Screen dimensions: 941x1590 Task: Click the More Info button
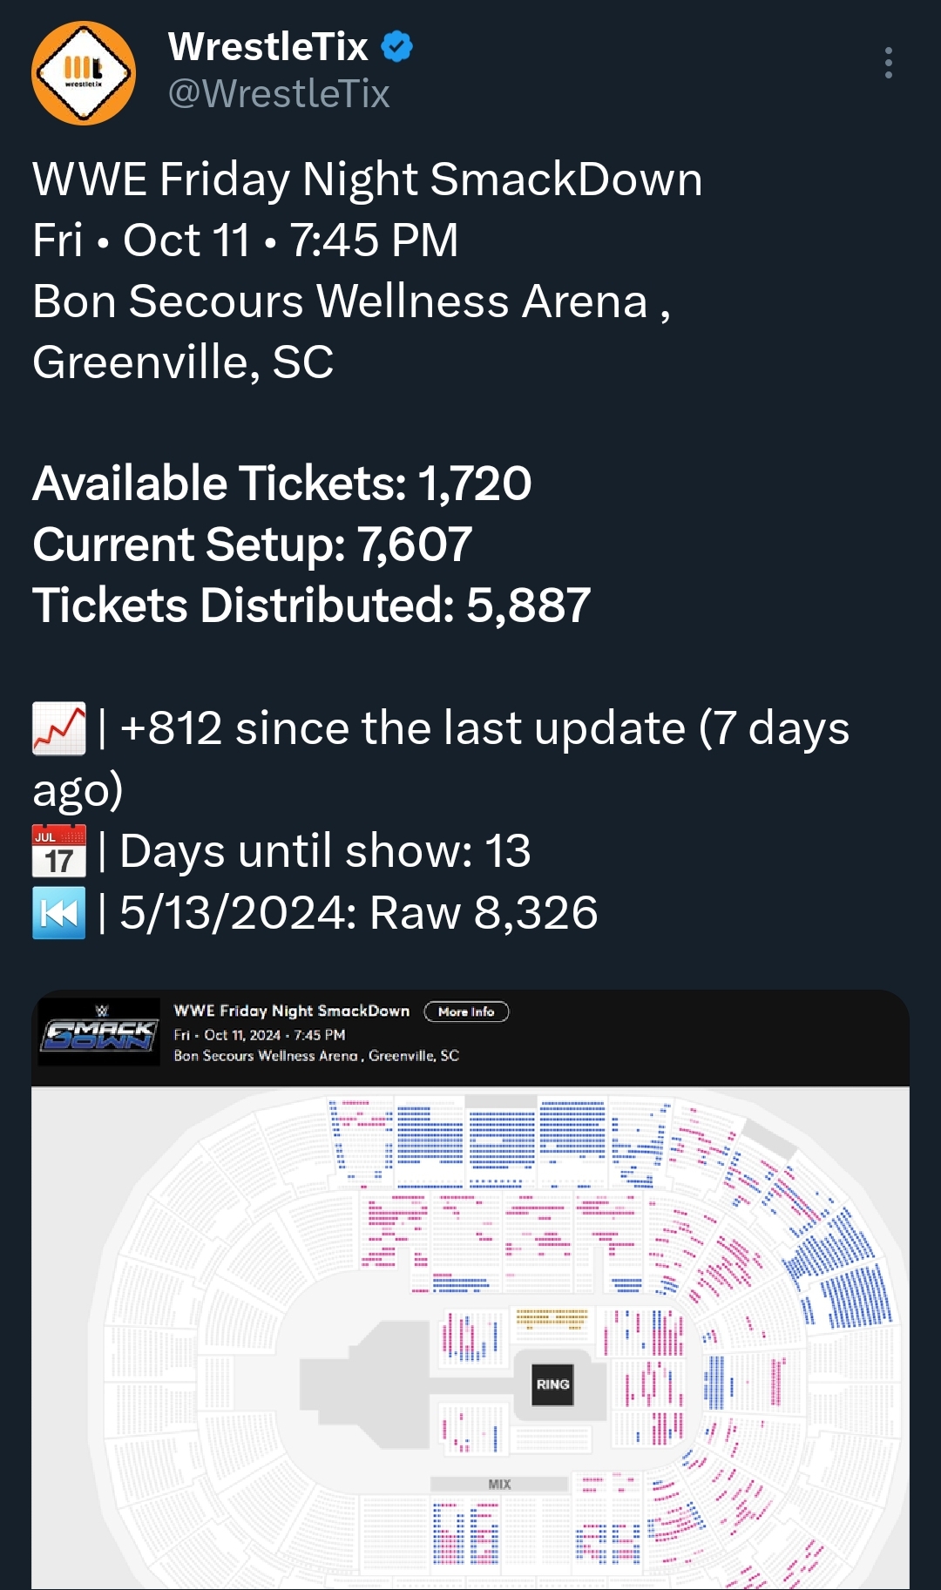[466, 1012]
